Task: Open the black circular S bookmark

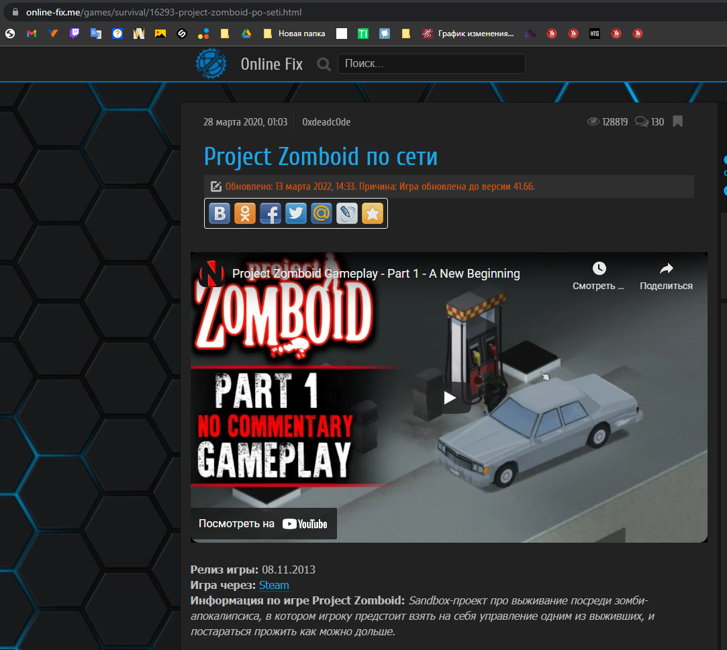Action: tap(182, 34)
